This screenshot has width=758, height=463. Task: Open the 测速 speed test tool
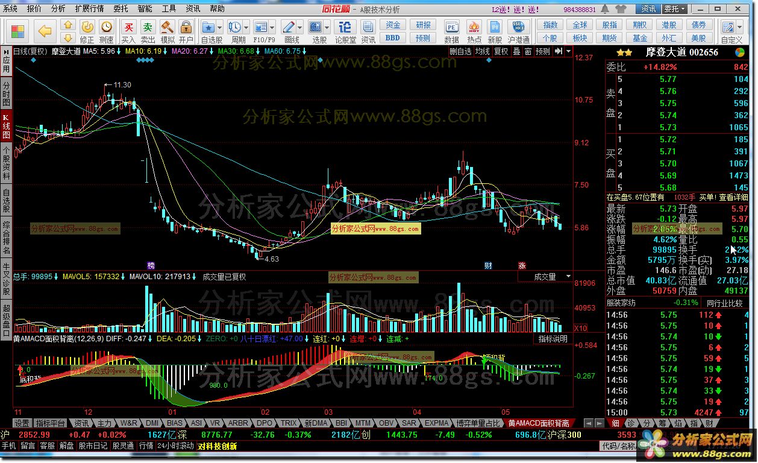[106, 31]
